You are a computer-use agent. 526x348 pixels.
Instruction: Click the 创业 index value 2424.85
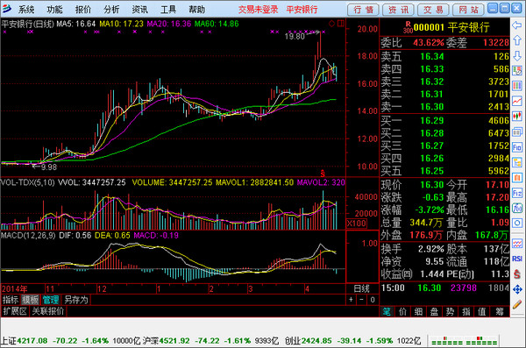(316, 341)
